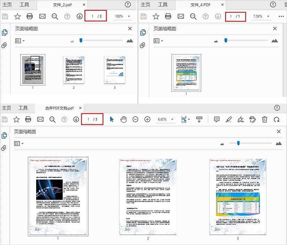The image size is (287, 245).
Task: Open 工具 tab in 文件_2.pdf window
Action: pyautogui.click(x=24, y=5)
